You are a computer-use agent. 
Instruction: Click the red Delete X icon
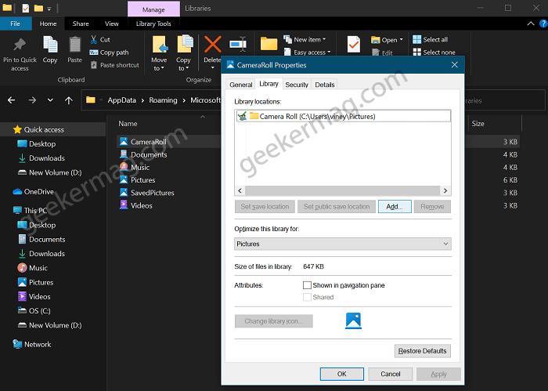point(212,45)
